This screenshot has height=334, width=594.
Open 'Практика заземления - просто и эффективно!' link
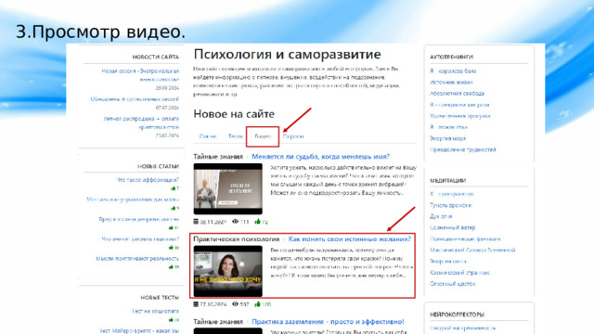tap(328, 322)
